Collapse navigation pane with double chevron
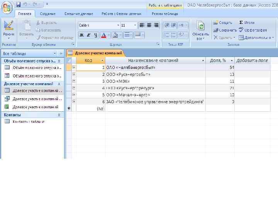 pos(61,54)
